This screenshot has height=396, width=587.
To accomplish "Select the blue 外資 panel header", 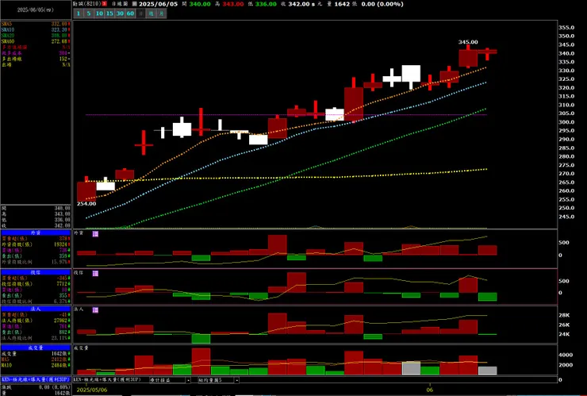I will click(36, 233).
